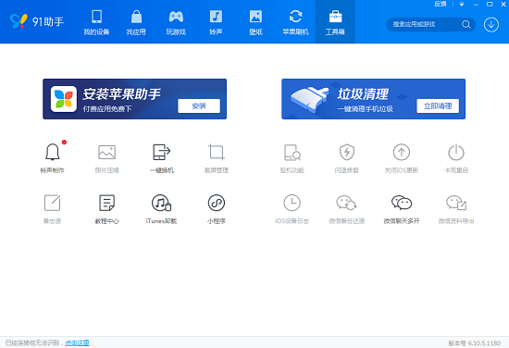The height and width of the screenshot is (348, 509).
Task: Open 微信聊天多开 WeChat multi-instance tool
Action: [x=402, y=203]
